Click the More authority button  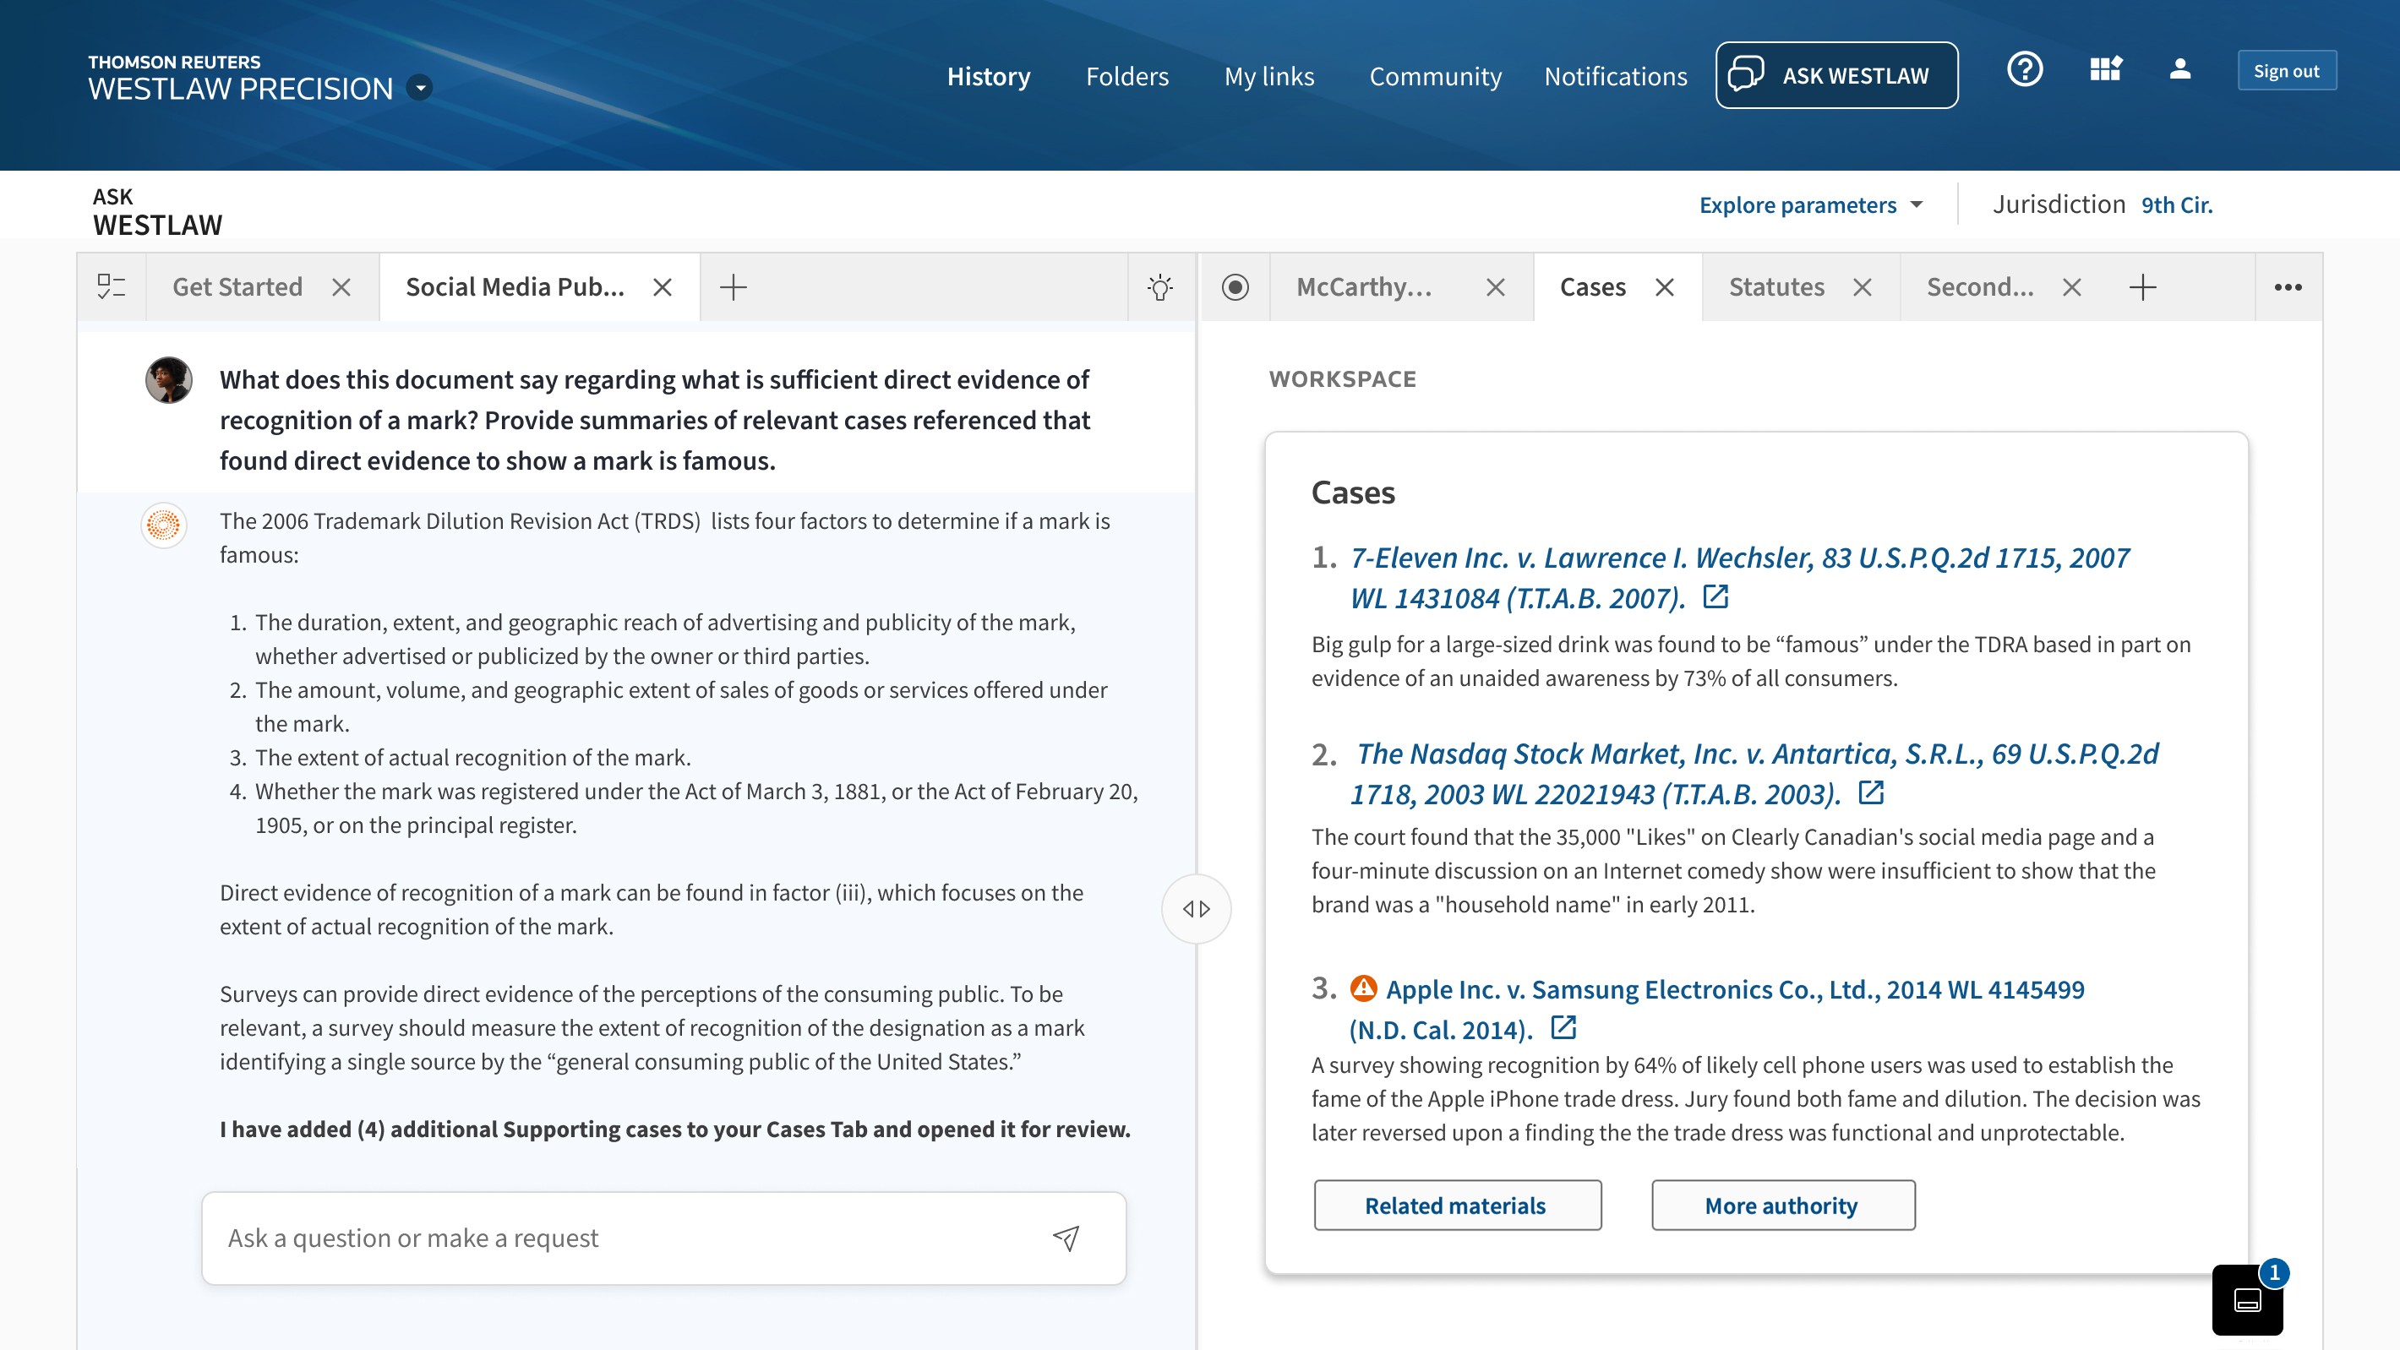point(1782,1206)
